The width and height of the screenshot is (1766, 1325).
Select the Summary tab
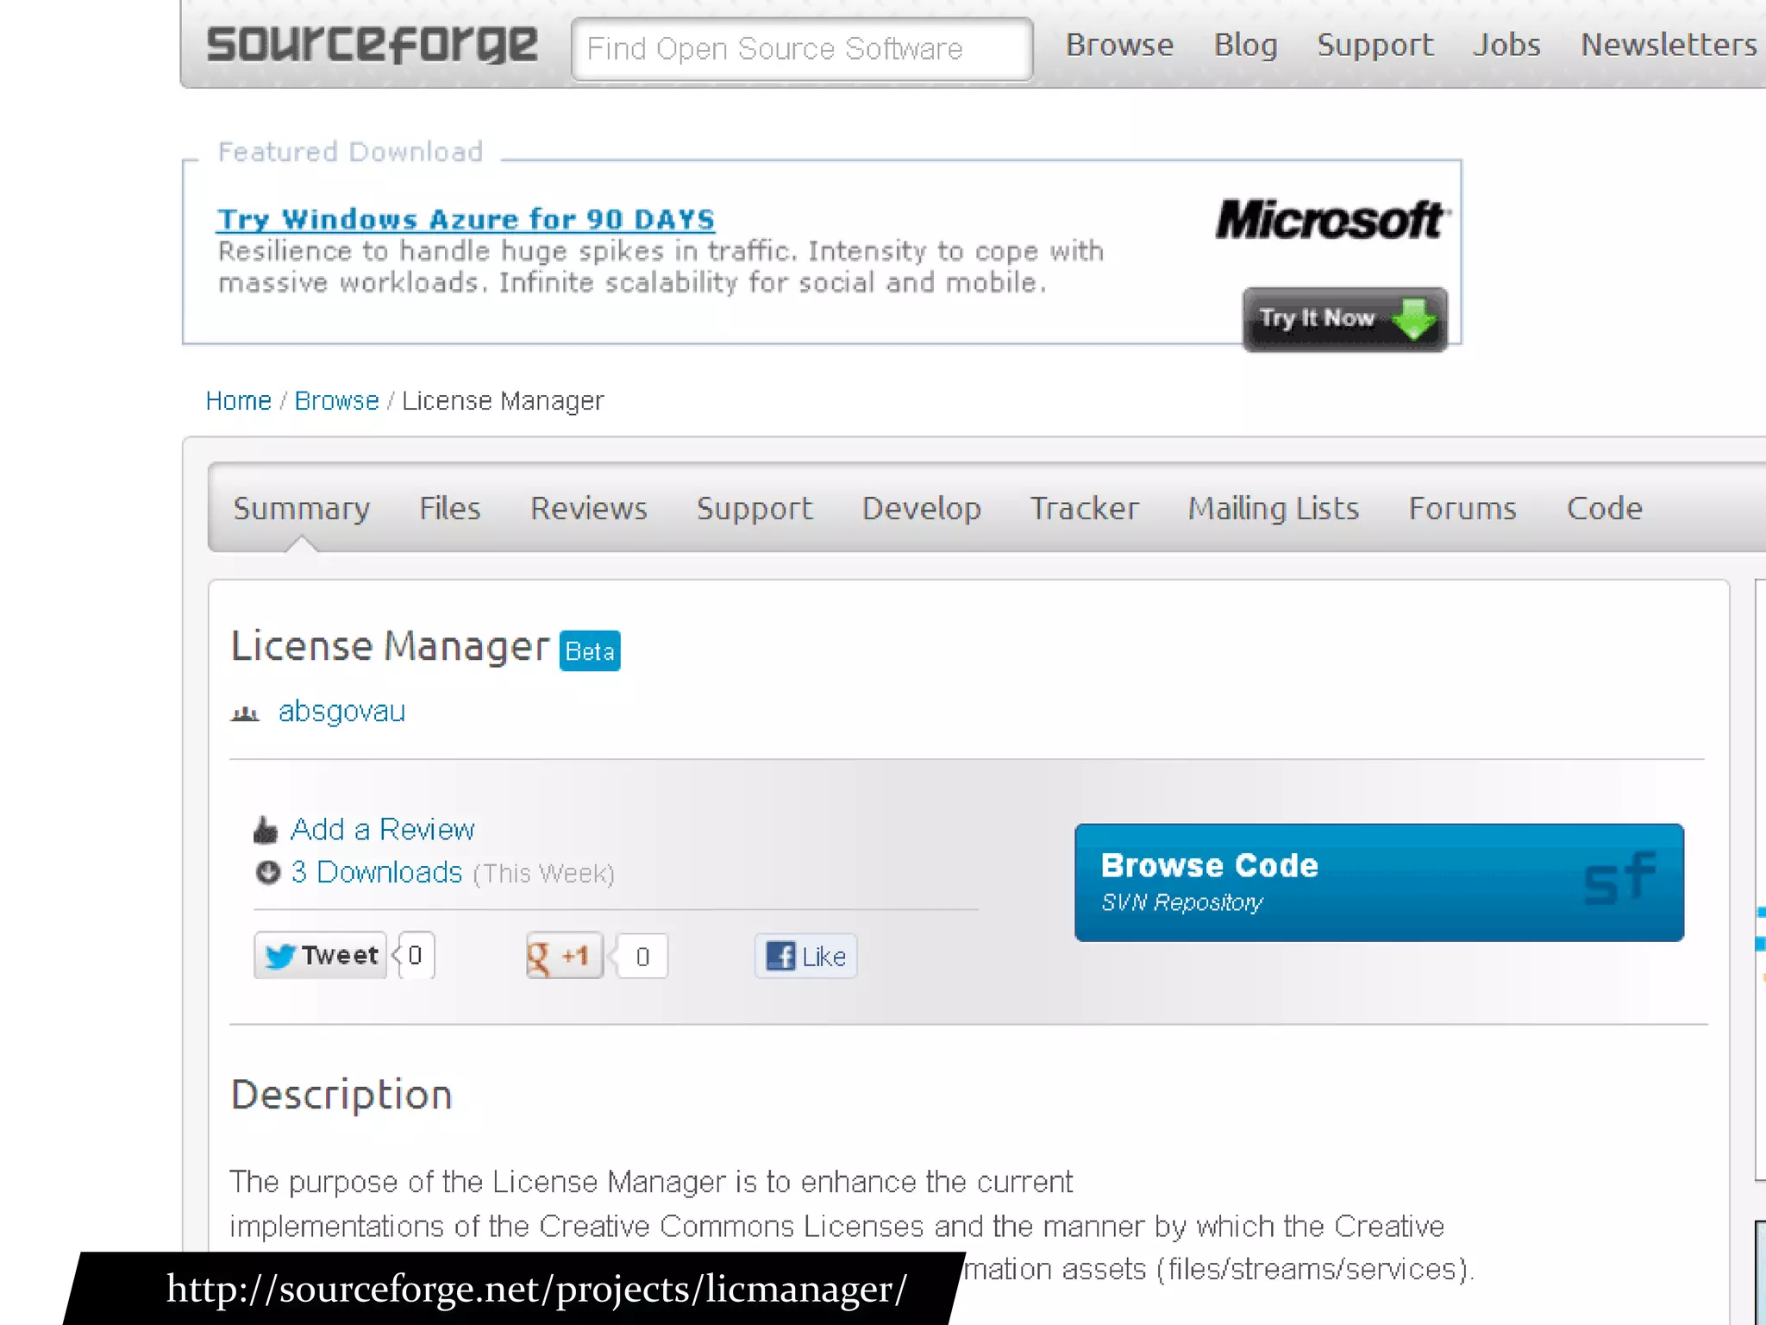point(302,509)
